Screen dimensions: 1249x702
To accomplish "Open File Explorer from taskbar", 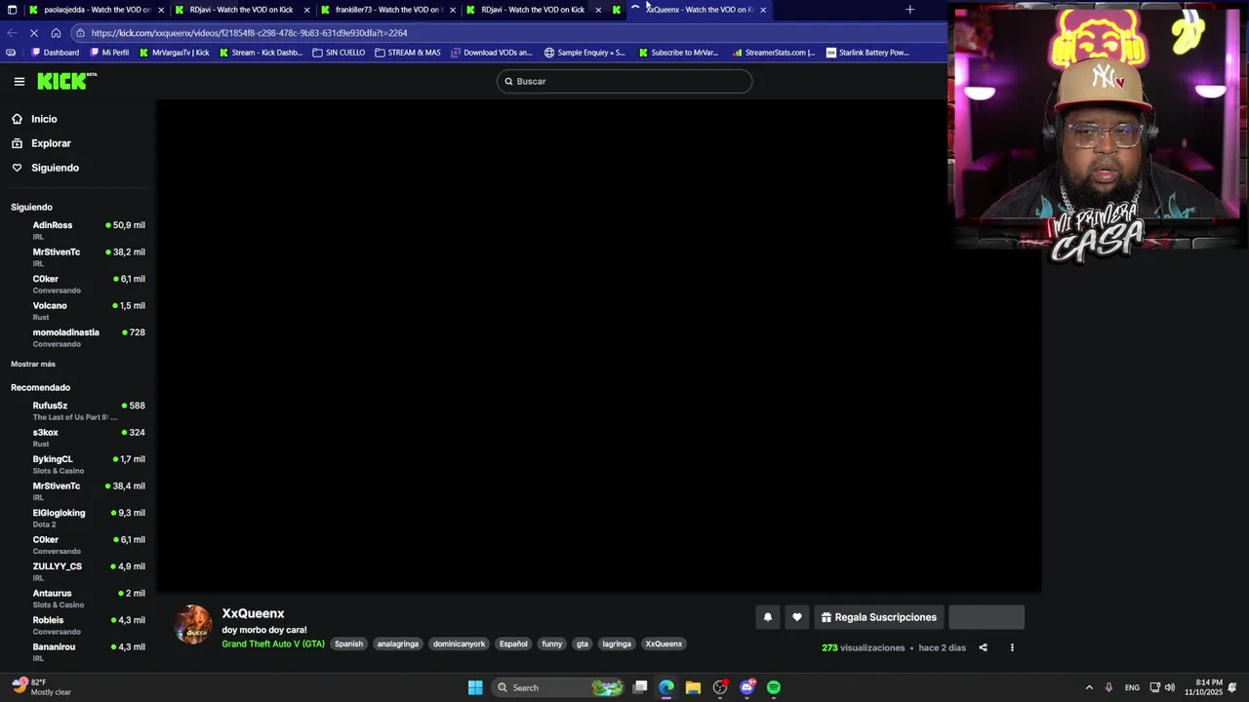I will 693,687.
